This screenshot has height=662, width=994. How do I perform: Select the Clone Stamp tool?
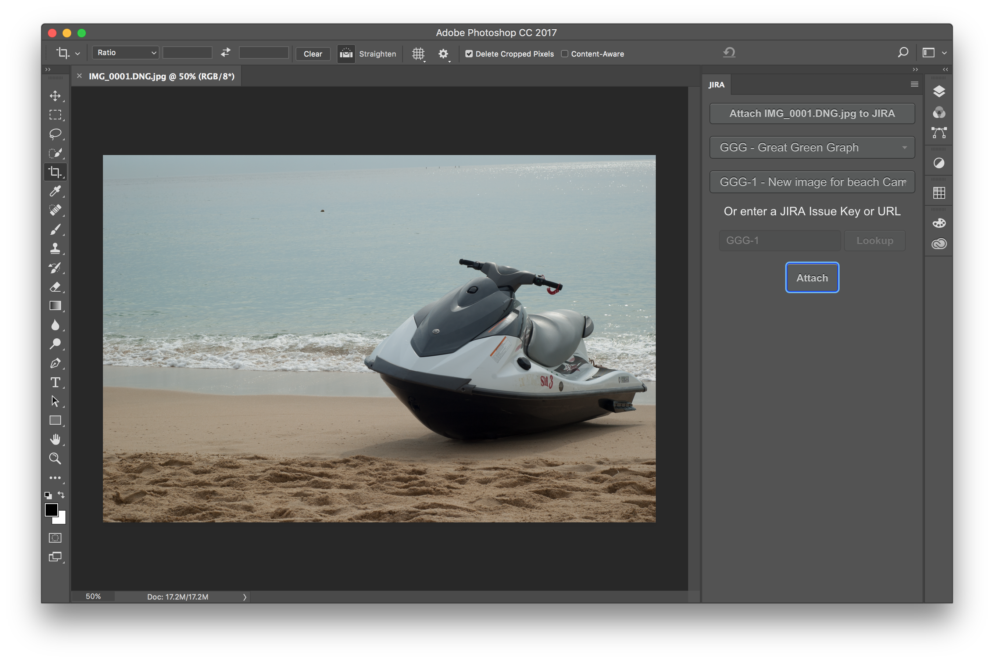pyautogui.click(x=55, y=248)
